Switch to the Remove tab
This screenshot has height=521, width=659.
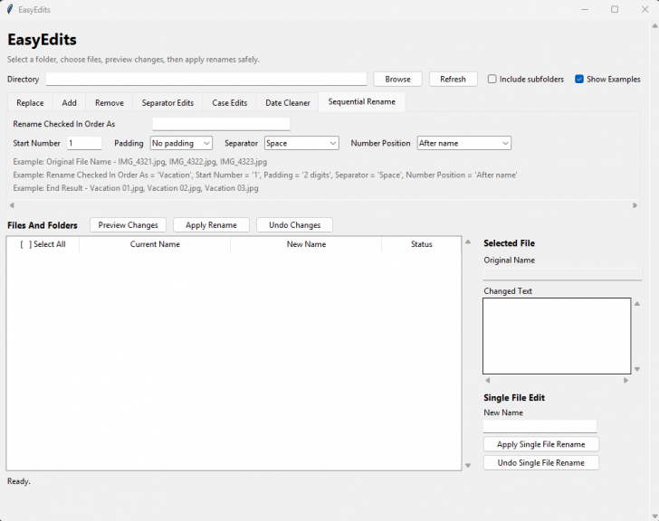point(110,103)
